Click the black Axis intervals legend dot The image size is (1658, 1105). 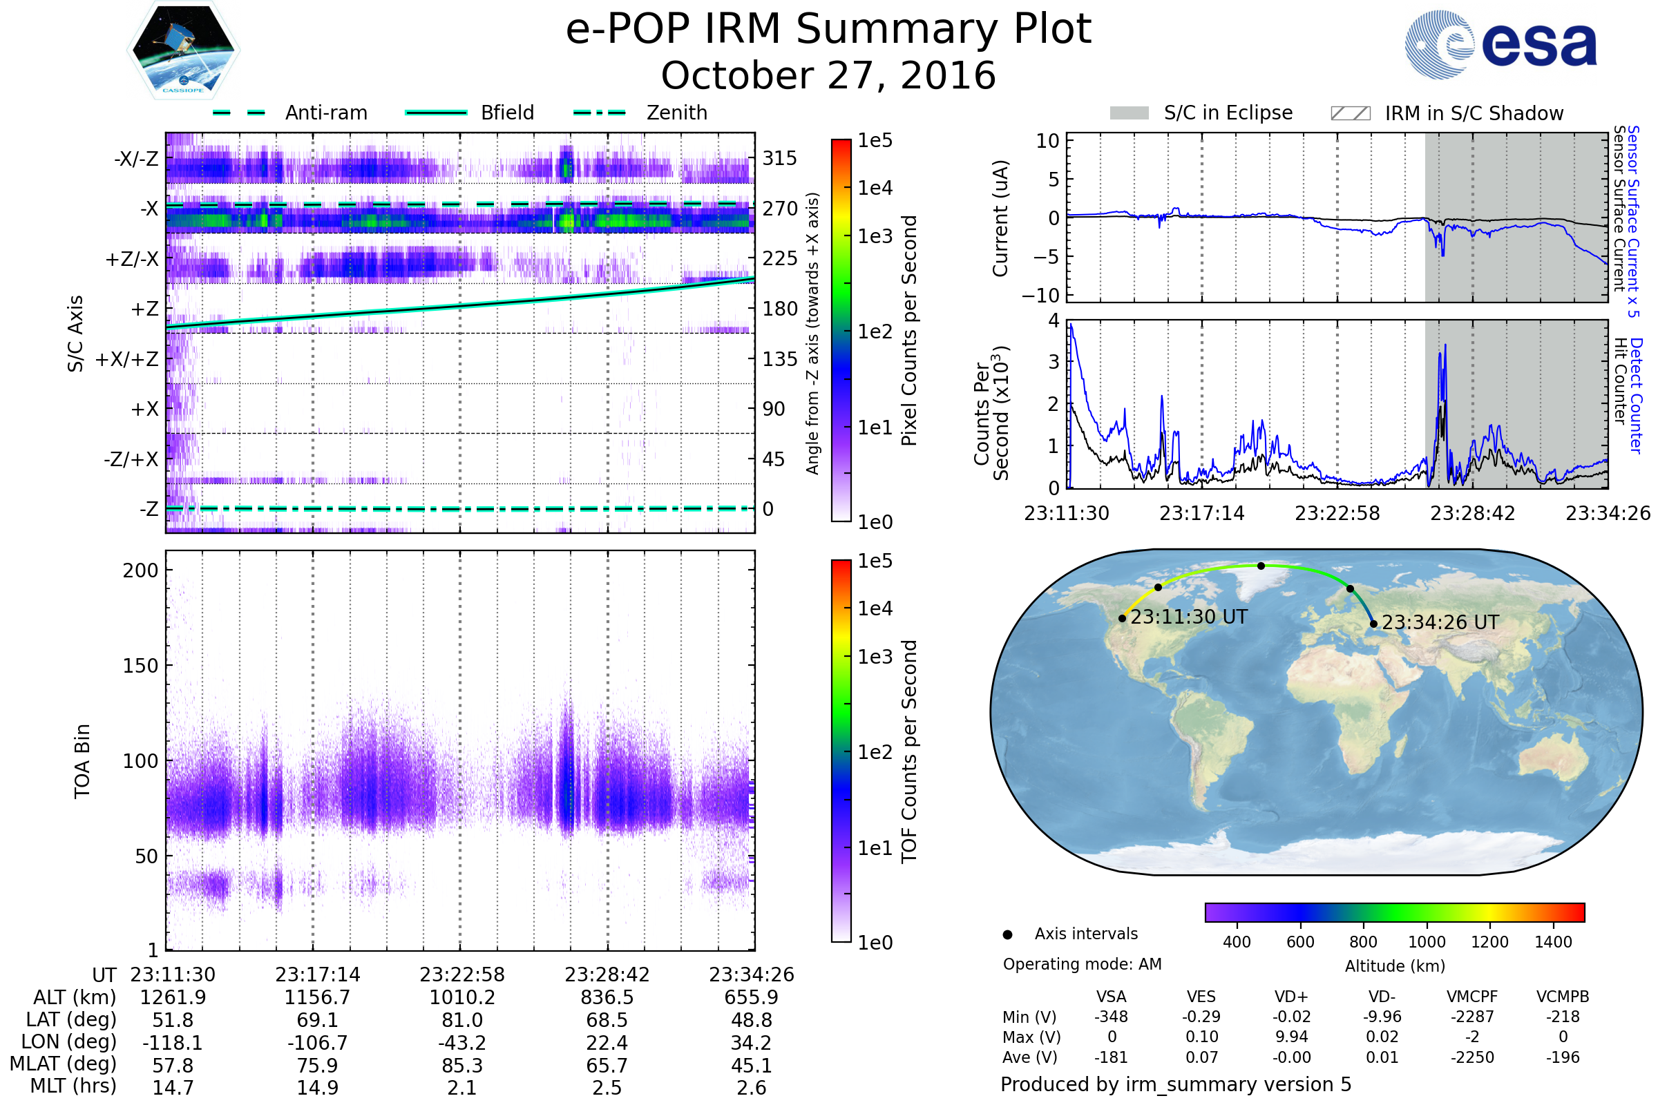click(1007, 934)
